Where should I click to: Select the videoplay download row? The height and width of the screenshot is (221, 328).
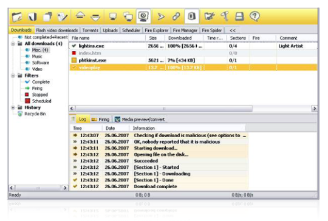(x=193, y=67)
